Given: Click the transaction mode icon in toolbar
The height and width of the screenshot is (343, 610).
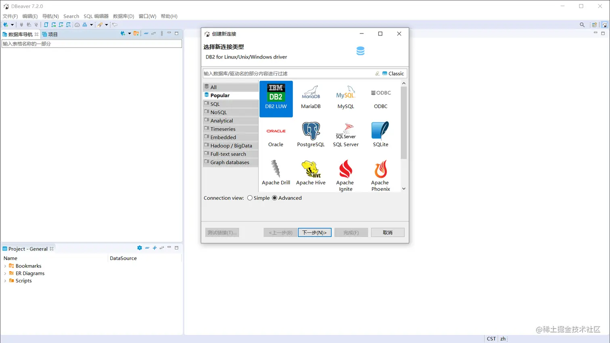Looking at the screenshot, I should (x=85, y=25).
